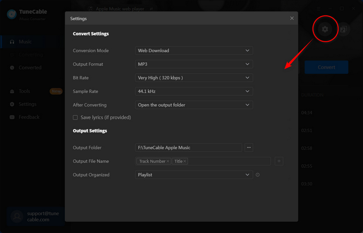Click the toolbox icon next to Tools
The image size is (363, 233).
click(x=12, y=92)
